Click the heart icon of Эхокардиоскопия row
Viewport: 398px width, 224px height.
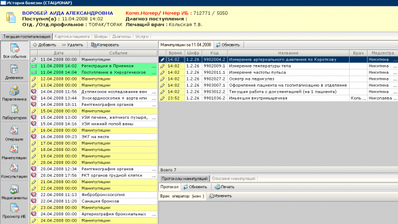33,98
